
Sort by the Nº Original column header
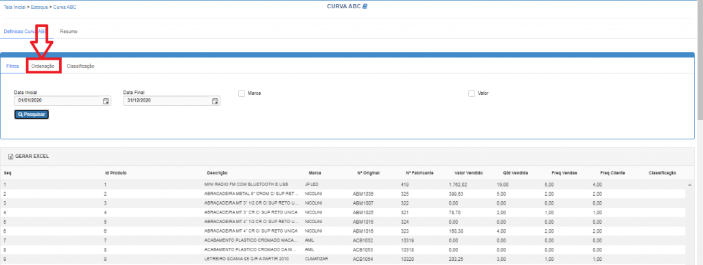[369, 173]
